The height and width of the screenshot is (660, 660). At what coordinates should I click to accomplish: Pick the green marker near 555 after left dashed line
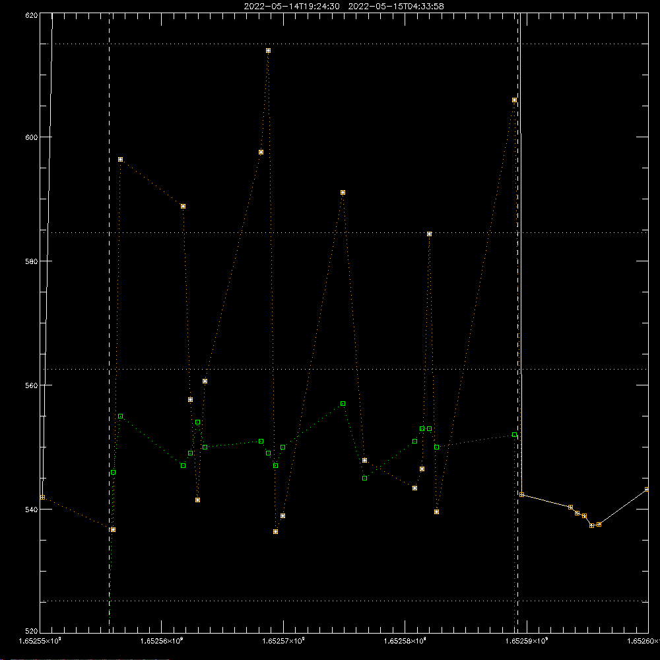pyautogui.click(x=120, y=416)
